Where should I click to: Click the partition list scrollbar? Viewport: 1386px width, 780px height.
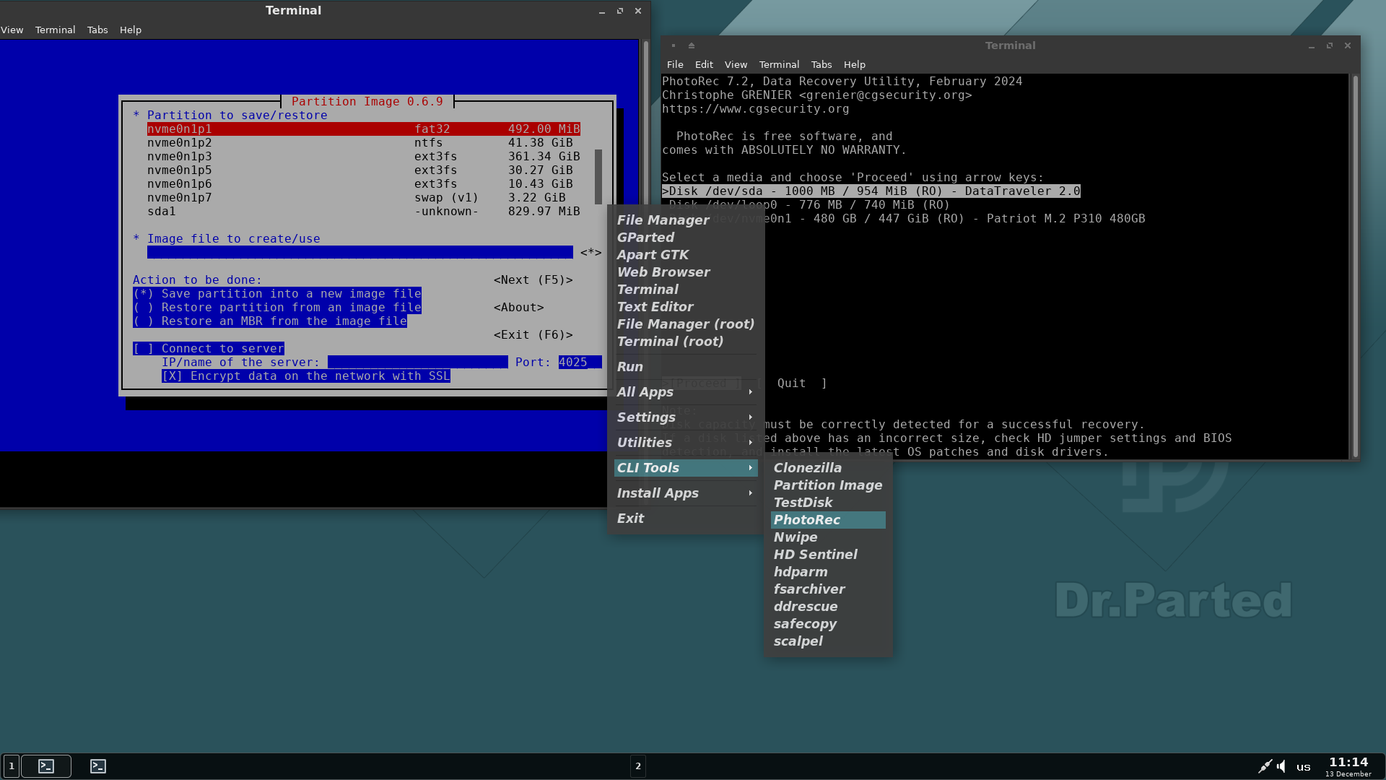[598, 177]
